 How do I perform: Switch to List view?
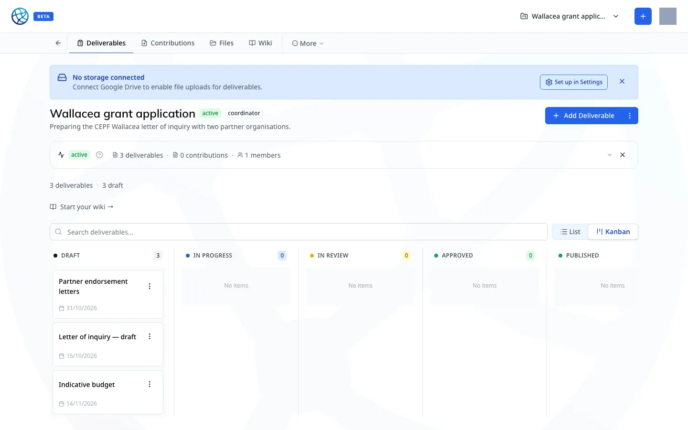tap(570, 232)
